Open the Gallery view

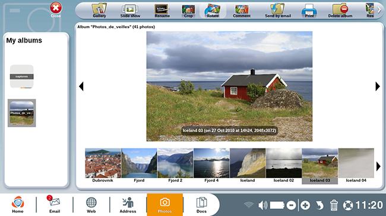coord(99,11)
